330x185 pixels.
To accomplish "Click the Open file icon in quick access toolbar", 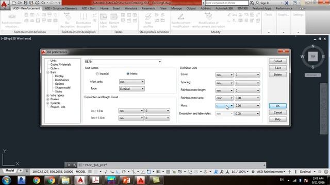I will (20, 3).
